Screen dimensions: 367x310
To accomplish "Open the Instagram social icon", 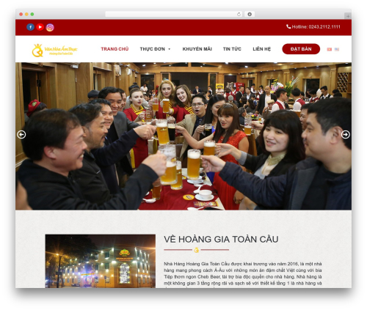I will coord(50,27).
